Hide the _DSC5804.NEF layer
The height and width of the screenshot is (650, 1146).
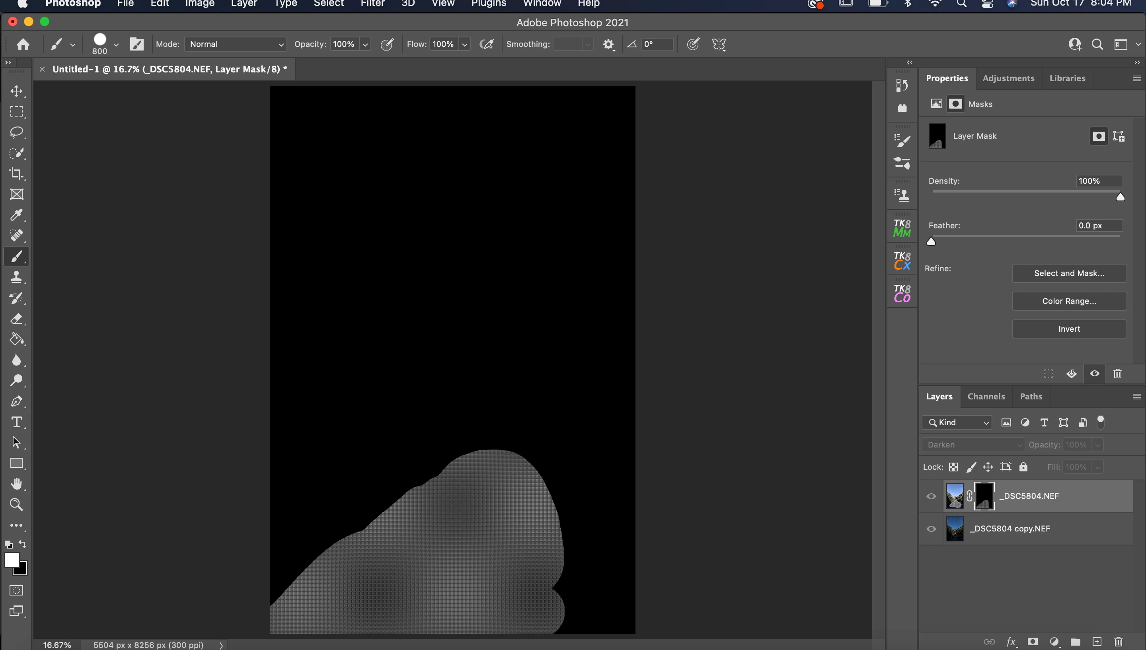931,496
